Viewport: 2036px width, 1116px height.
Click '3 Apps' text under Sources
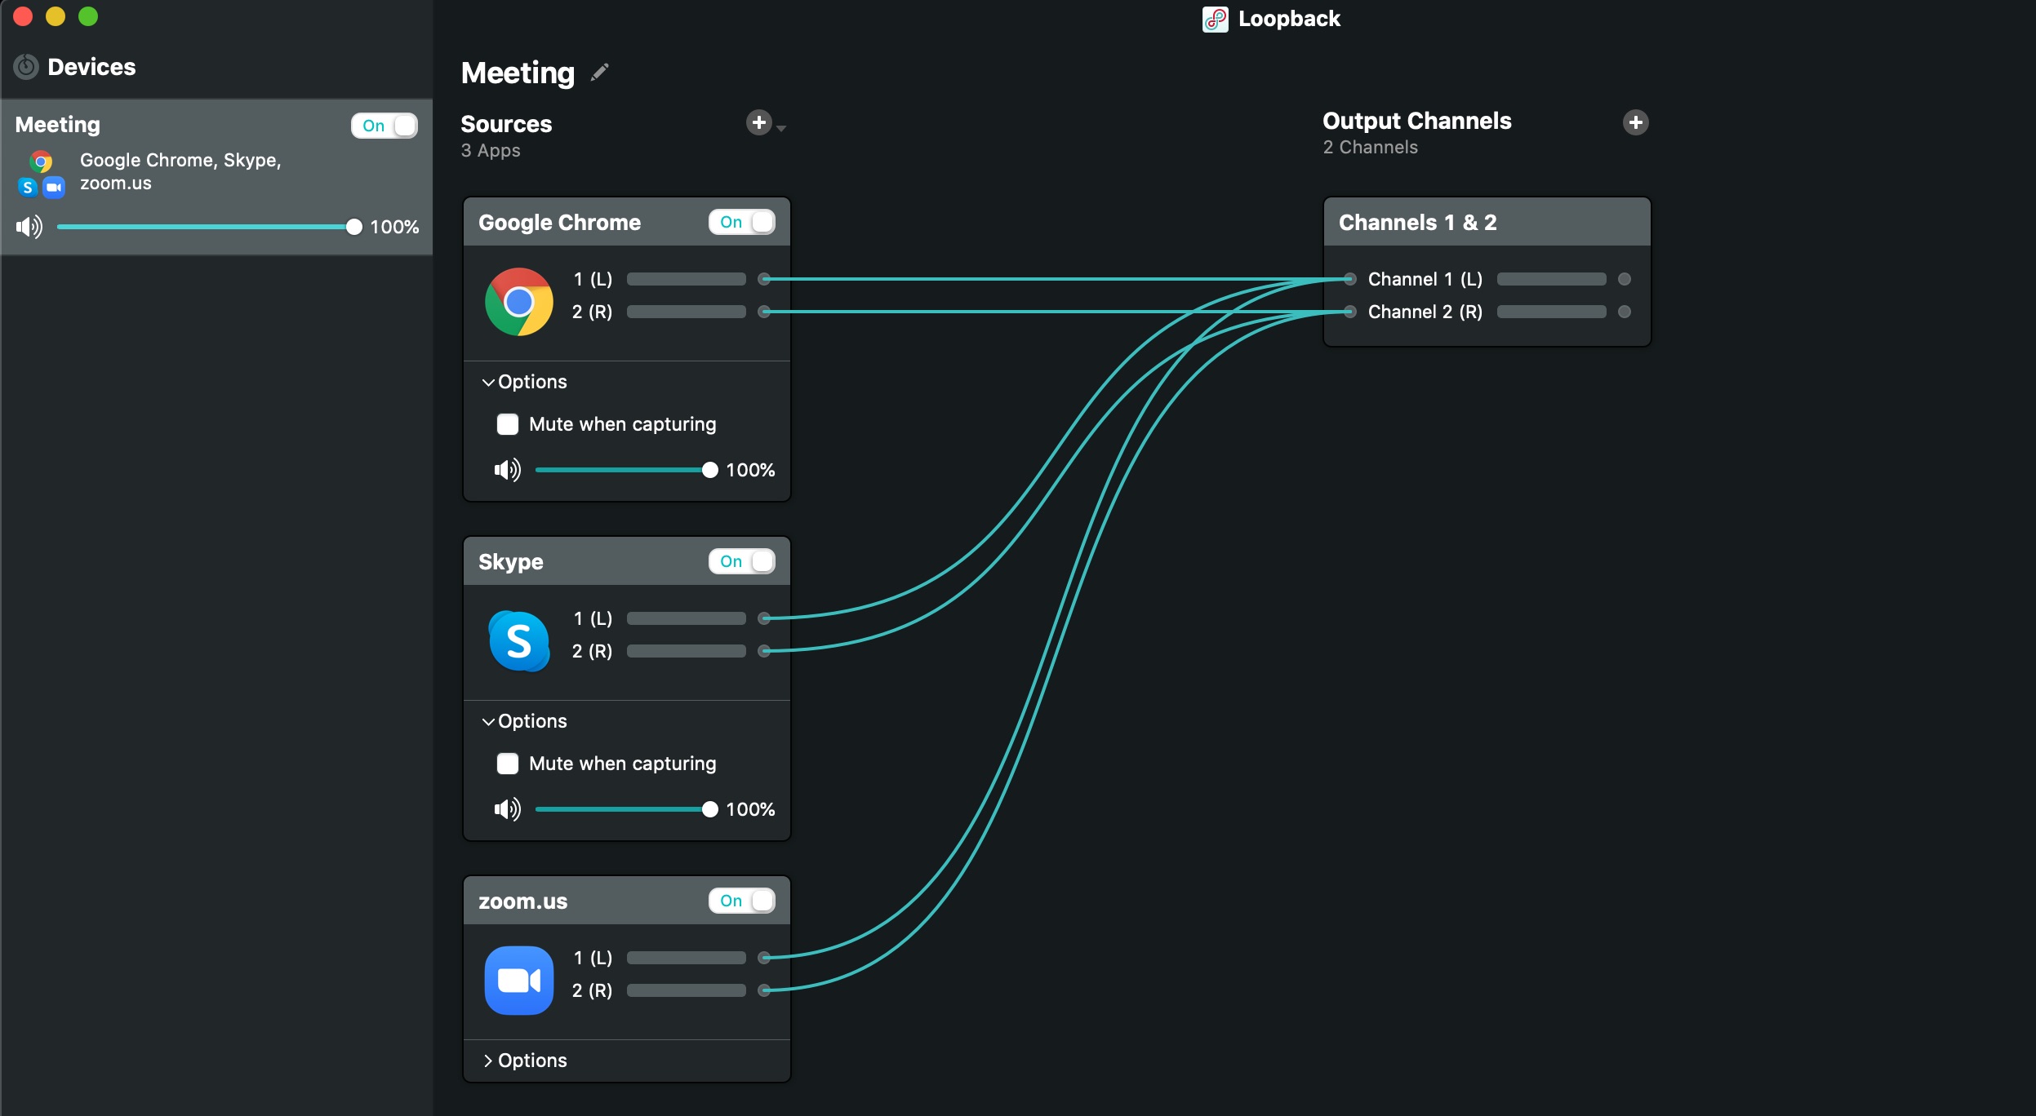click(491, 150)
